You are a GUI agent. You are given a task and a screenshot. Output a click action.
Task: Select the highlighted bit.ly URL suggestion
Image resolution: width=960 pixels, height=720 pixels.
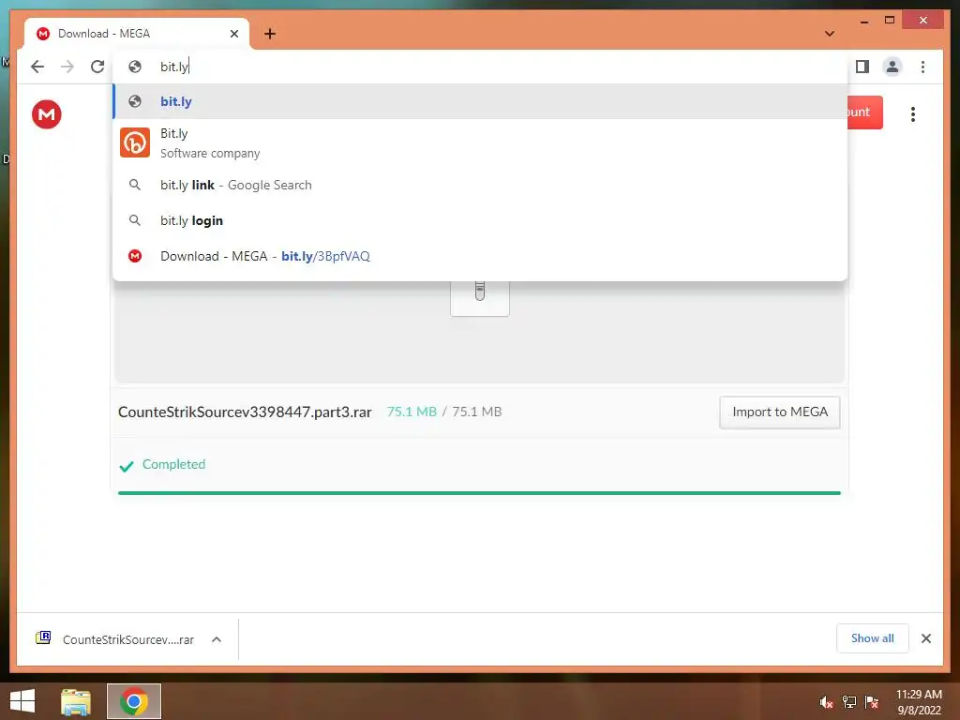click(x=481, y=101)
